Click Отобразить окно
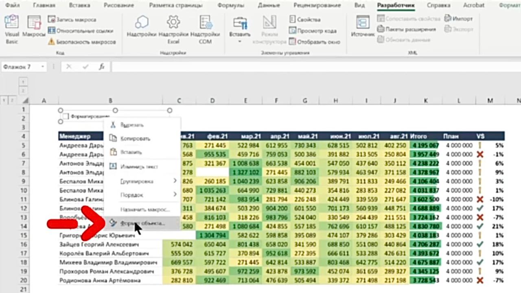 315,42
